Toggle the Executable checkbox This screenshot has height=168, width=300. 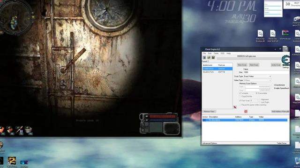257,93
